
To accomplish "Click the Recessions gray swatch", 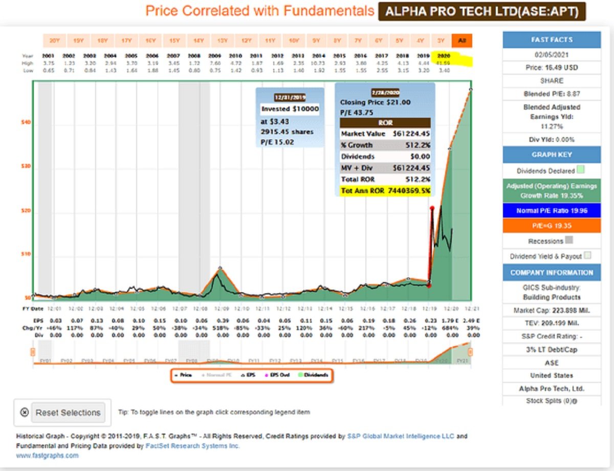I will point(569,240).
